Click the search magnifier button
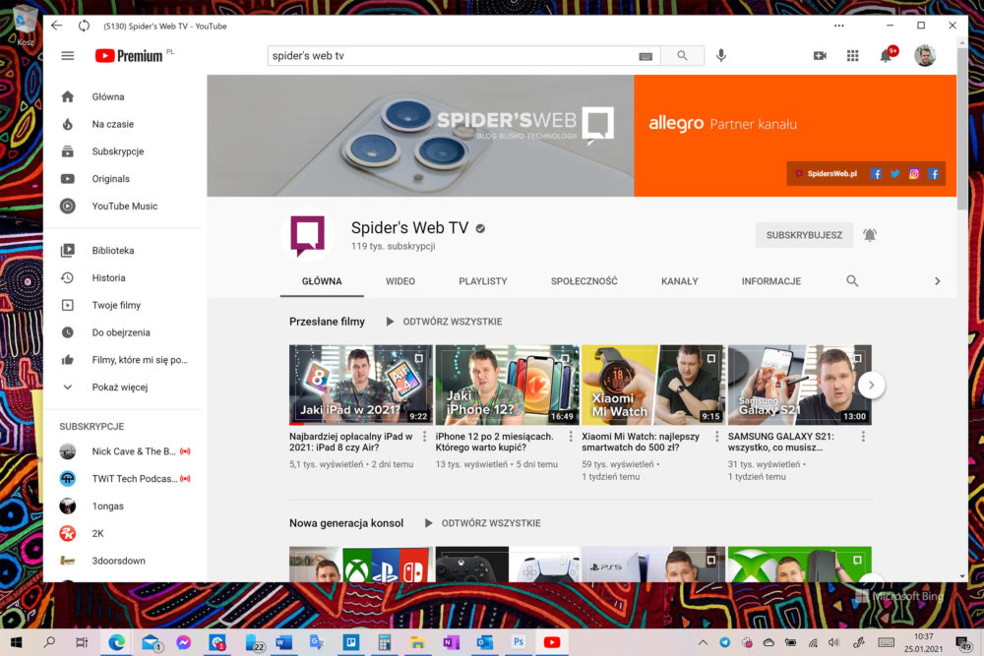Image resolution: width=984 pixels, height=656 pixels. [x=682, y=56]
